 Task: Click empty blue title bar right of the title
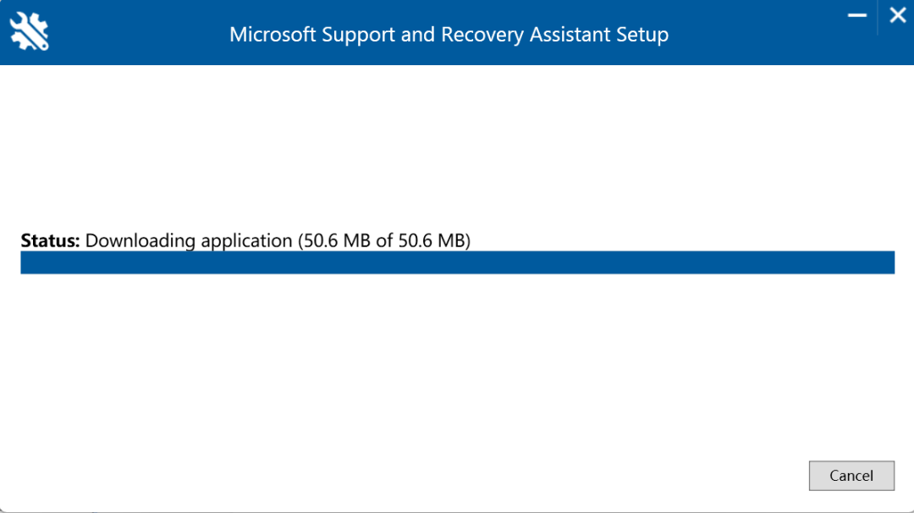tap(762, 38)
